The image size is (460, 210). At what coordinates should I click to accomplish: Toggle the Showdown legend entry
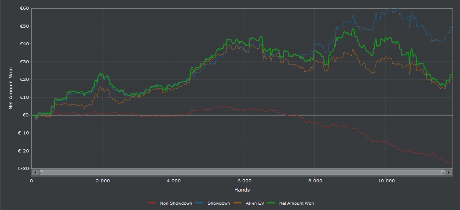(x=213, y=203)
